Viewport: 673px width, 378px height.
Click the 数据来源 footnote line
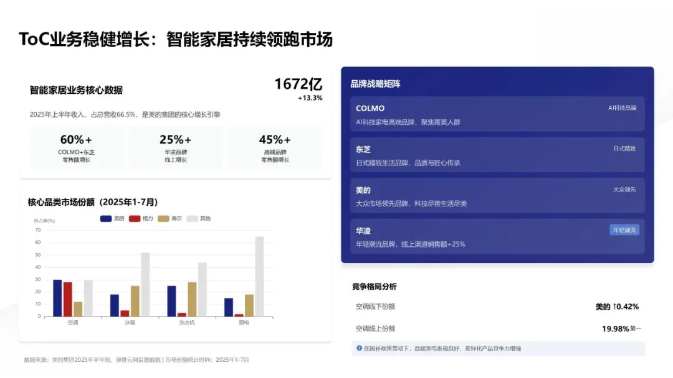pos(136,360)
